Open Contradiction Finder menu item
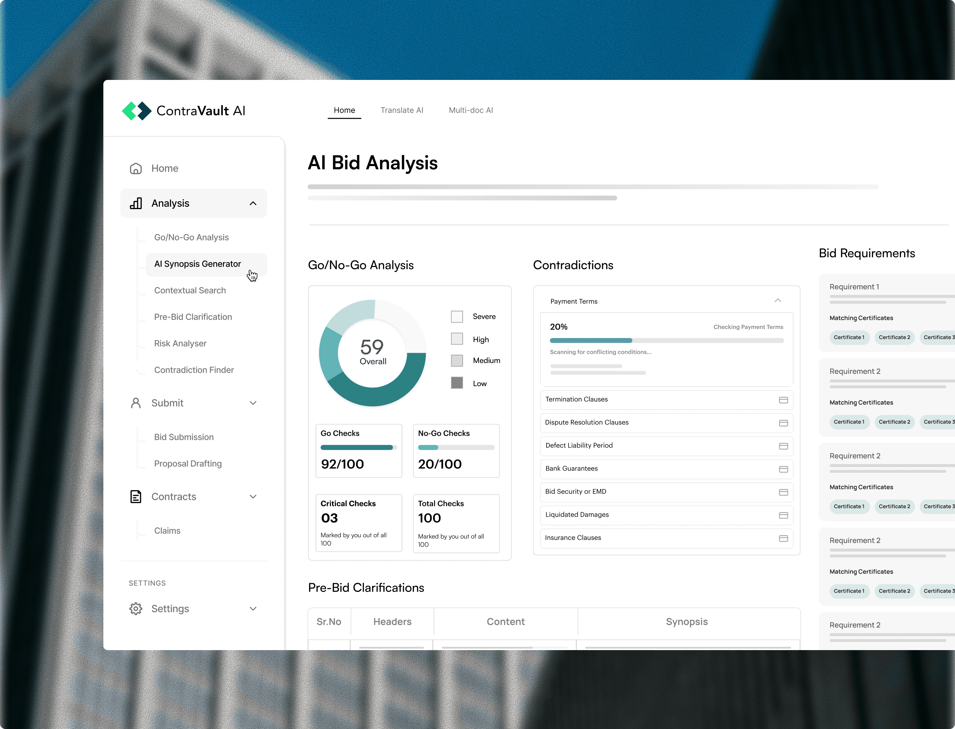Viewport: 955px width, 729px height. (x=194, y=370)
